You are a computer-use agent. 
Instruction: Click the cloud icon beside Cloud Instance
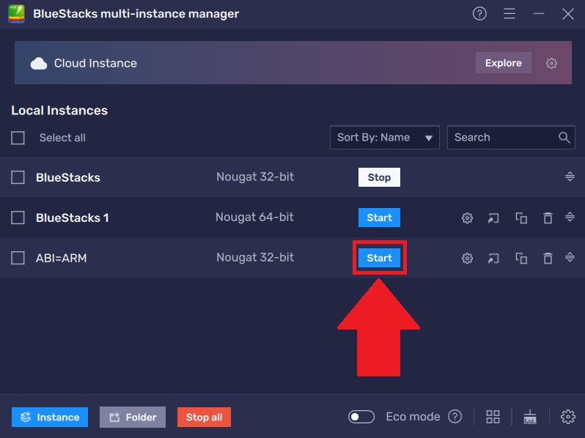[39, 64]
